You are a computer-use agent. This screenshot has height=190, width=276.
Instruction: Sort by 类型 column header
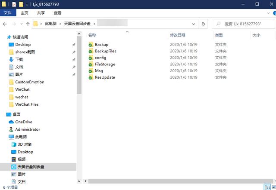tap(219, 35)
